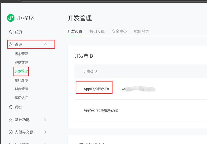Image resolution: width=207 pixels, height=144 pixels.
Task: Click the 管理 menu label
Action: pos(18,45)
